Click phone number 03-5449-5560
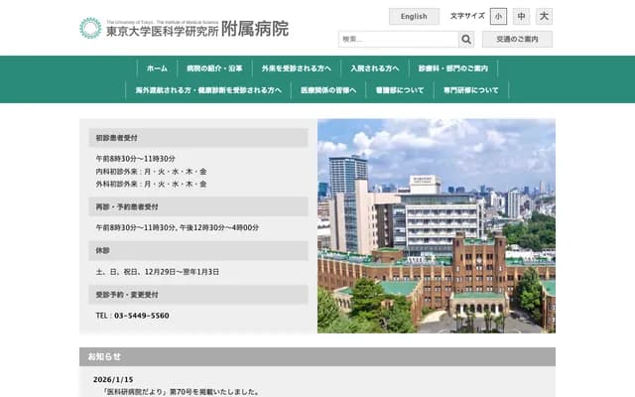The height and width of the screenshot is (397, 635). [x=142, y=316]
